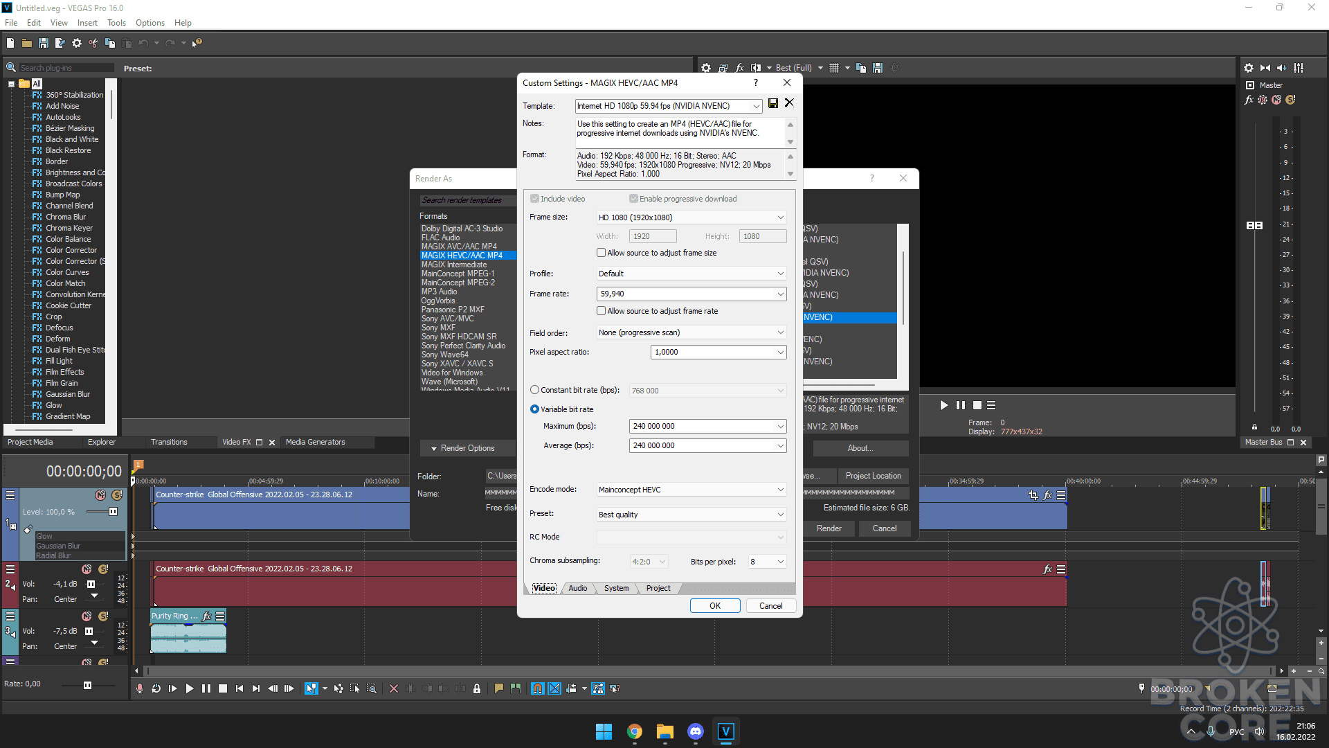The image size is (1329, 748).
Task: Open Video Preview properties gear icon
Action: coord(706,68)
